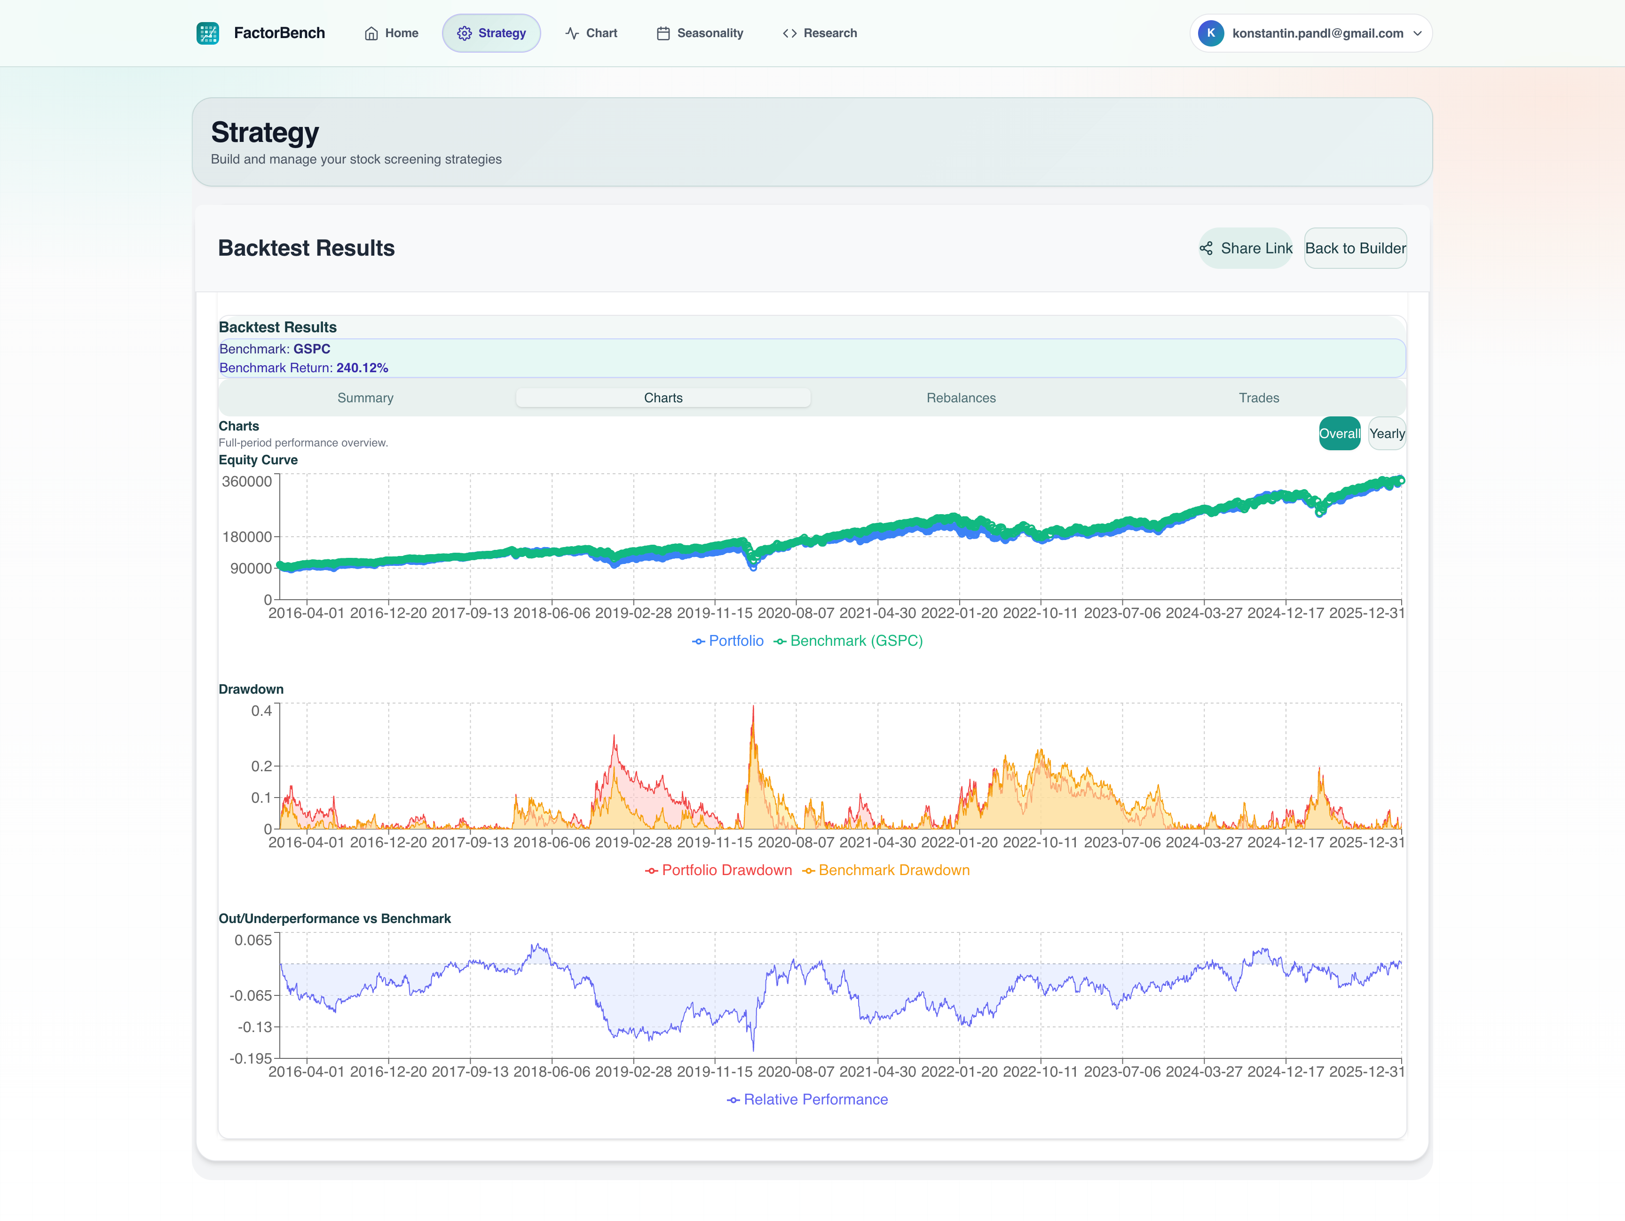Toggle the Relative Performance legend entry
This screenshot has height=1221, width=1625.
tap(807, 1099)
